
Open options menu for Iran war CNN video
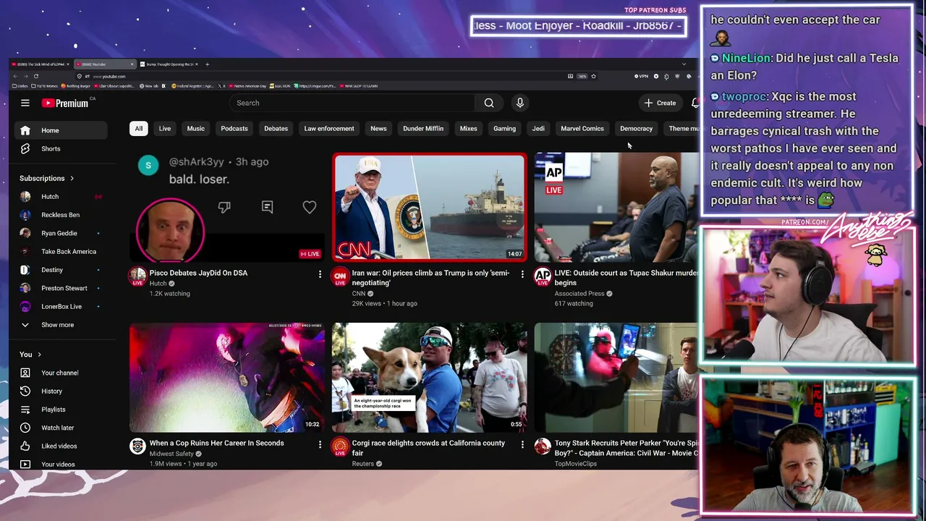522,274
